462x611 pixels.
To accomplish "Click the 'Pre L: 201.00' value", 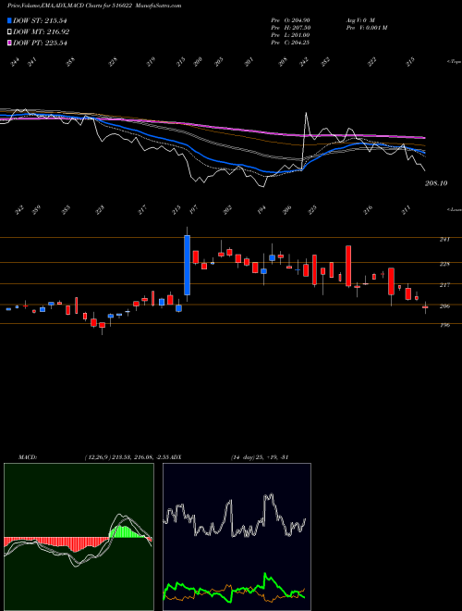I will [290, 35].
